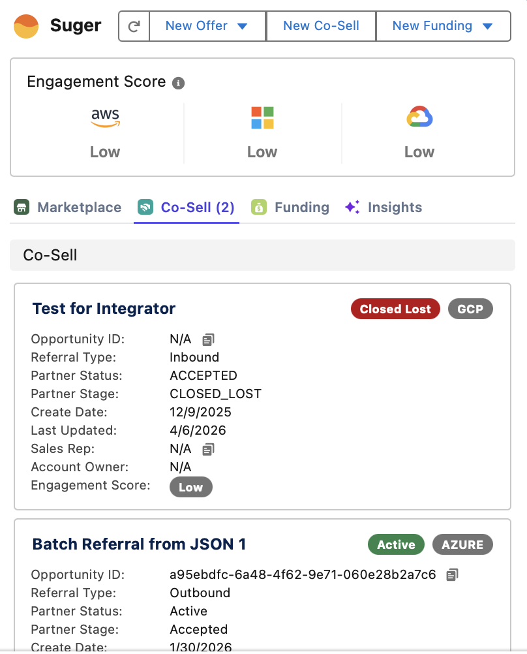
Task: Copy the Opportunity ID of Batch Referral from JSON 1
Action: [x=451, y=574]
